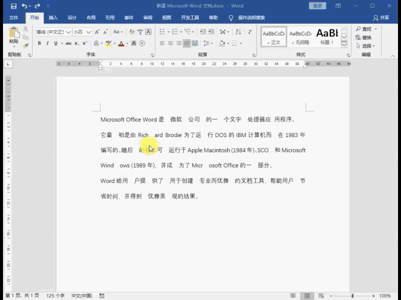This screenshot has height=300, width=401.
Task: Toggle underline formatting (U)
Action: [x=56, y=43]
